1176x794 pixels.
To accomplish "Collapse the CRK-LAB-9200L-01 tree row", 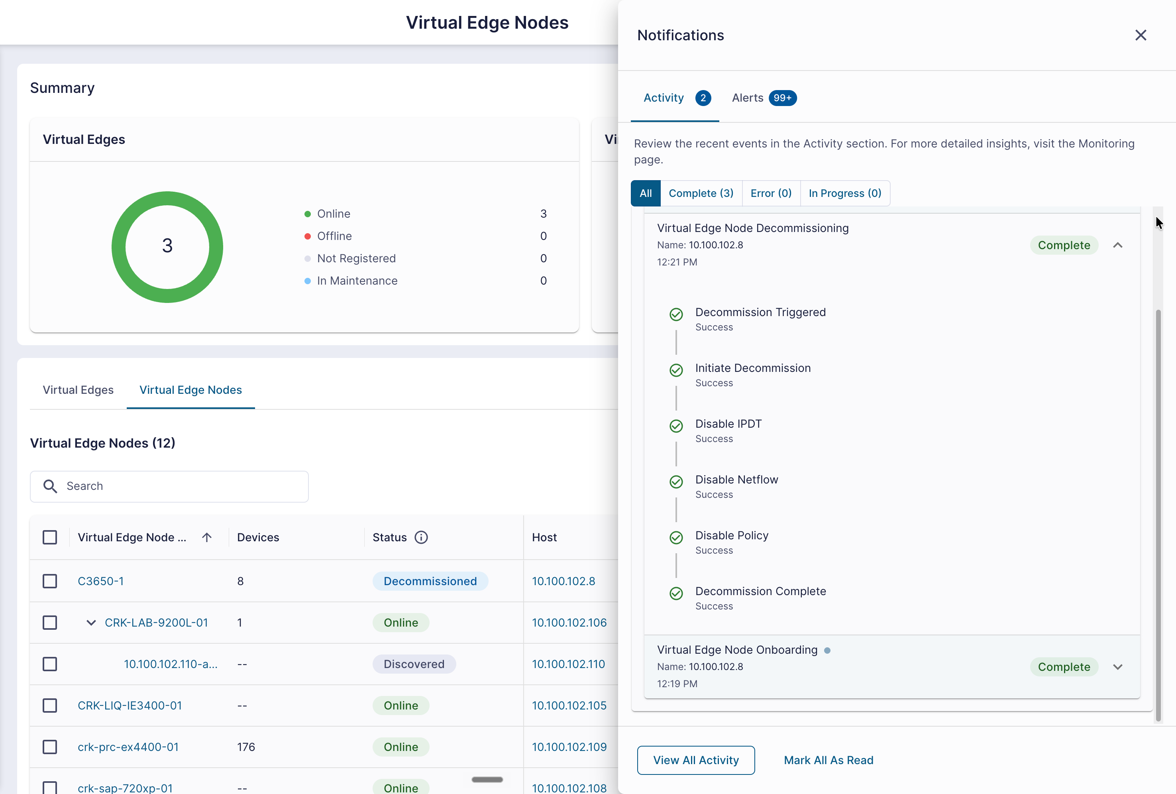I will [91, 623].
